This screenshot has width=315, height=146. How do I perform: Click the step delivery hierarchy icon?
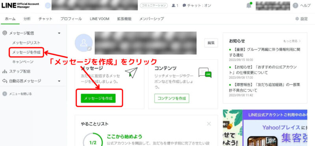coord(4,71)
